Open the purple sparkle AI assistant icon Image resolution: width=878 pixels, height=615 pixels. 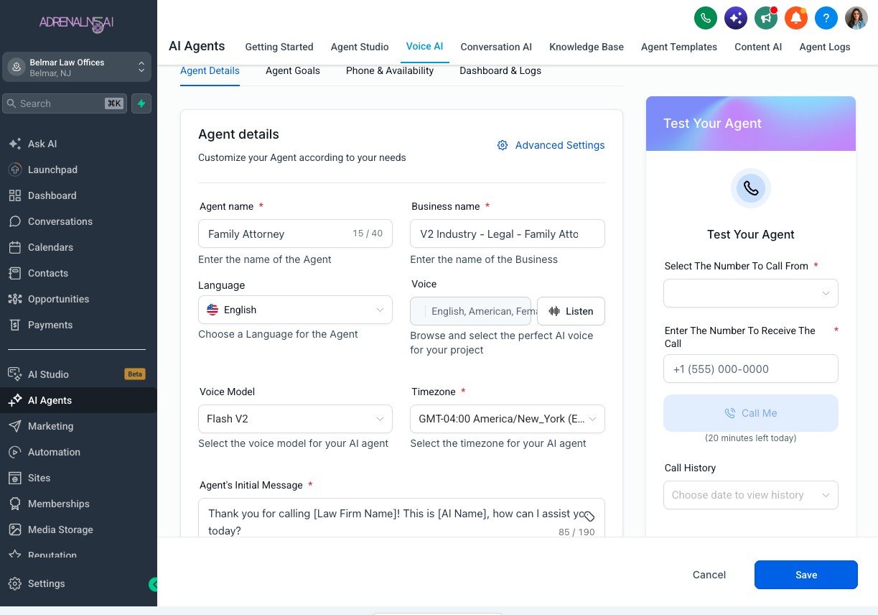click(736, 17)
